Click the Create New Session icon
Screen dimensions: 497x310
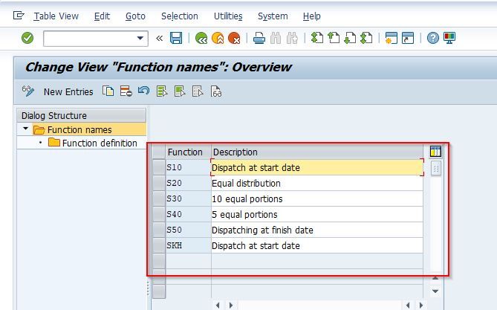pyautogui.click(x=391, y=38)
